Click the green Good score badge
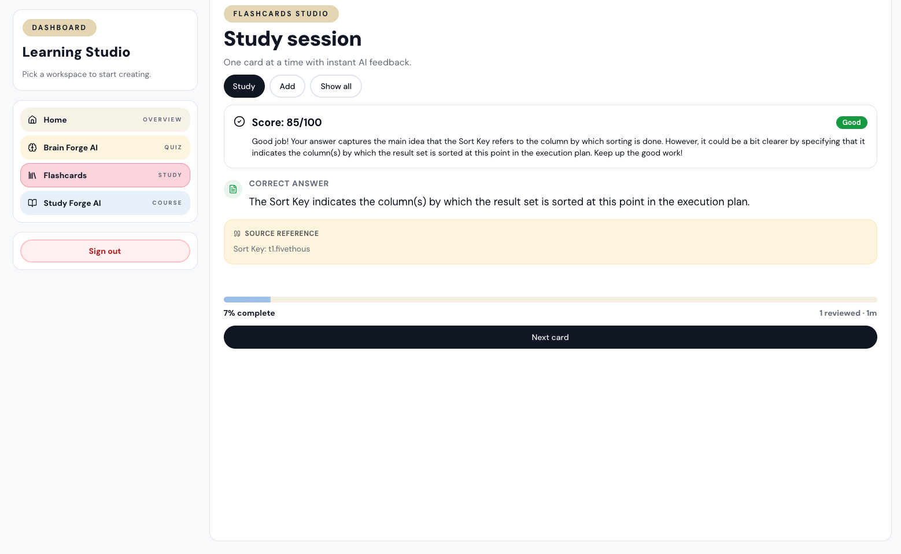Image resolution: width=901 pixels, height=554 pixels. [x=851, y=123]
